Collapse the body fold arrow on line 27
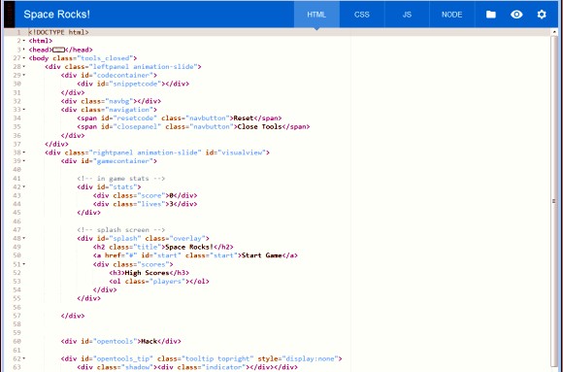Screen dimensions: 563x372 pos(24,58)
